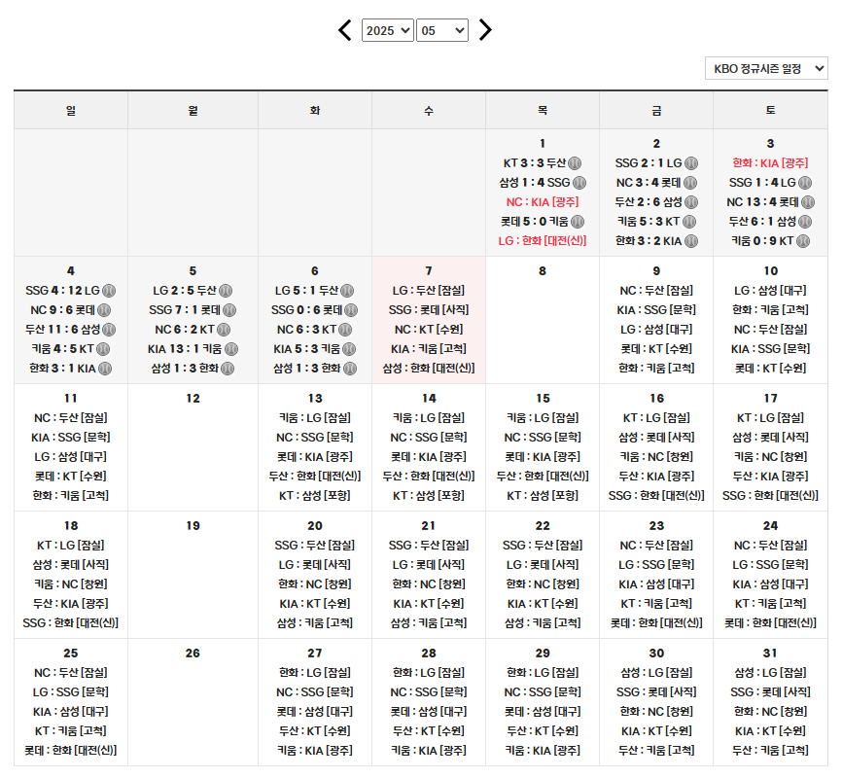Click baseball icon next to LG 2:5 두산

(x=226, y=291)
